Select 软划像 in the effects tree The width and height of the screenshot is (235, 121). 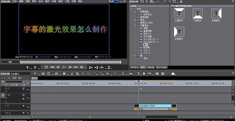click(x=147, y=47)
